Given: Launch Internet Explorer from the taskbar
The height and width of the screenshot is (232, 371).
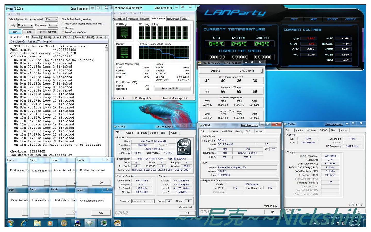Looking at the screenshot, I should click(24, 223).
